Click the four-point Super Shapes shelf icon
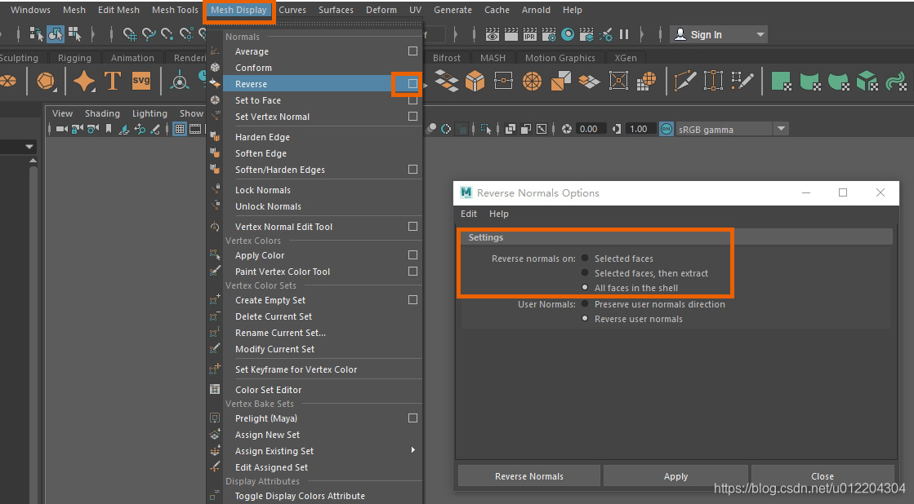Screen dimensions: 914x504 click(x=84, y=81)
